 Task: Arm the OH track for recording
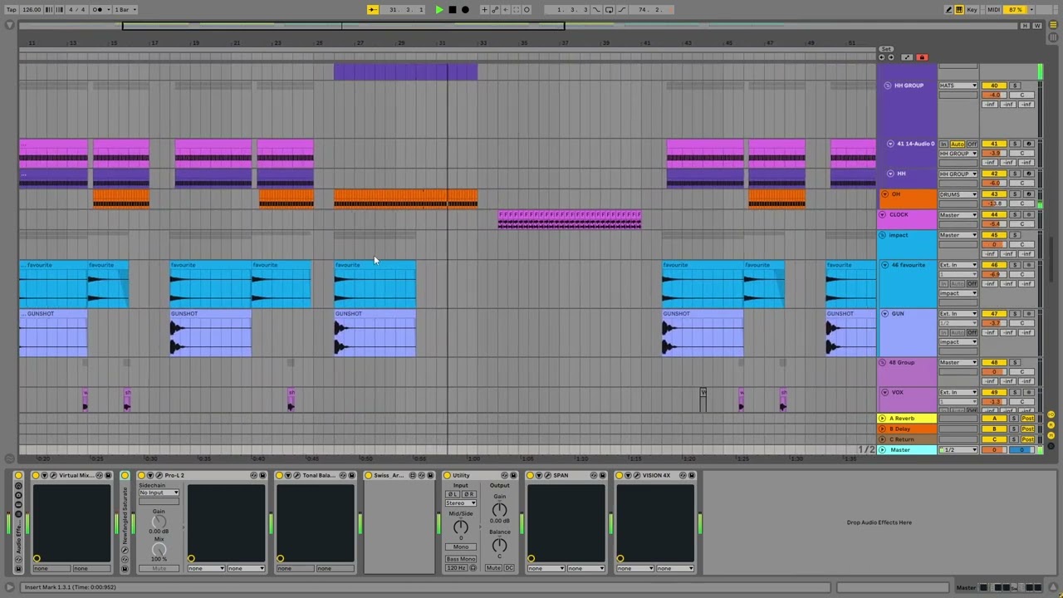pos(1028,194)
